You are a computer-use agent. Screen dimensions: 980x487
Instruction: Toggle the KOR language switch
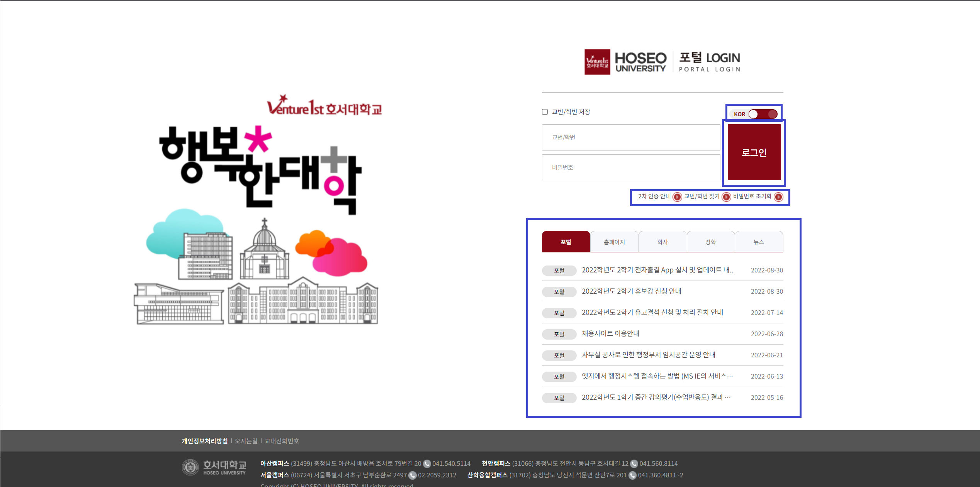tap(763, 114)
